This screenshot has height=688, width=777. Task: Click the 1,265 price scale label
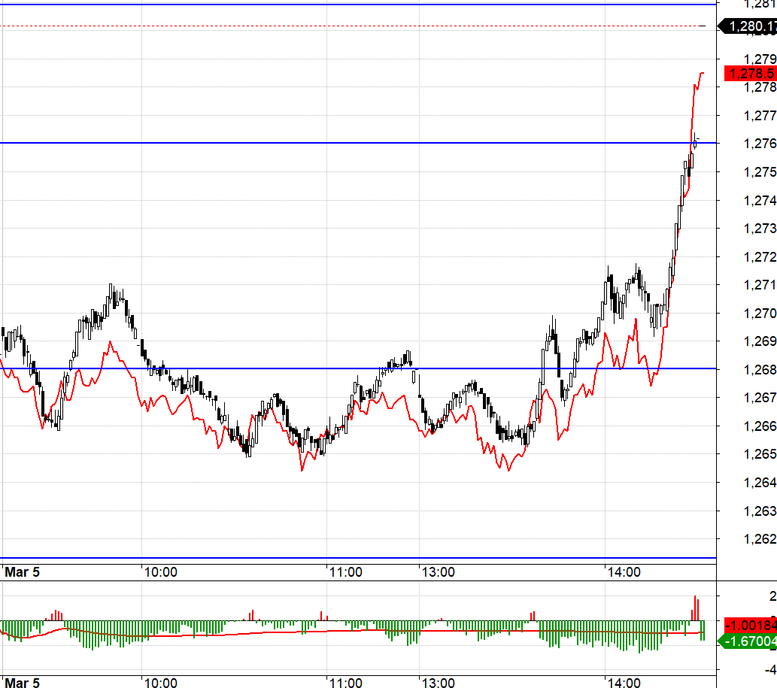758,455
